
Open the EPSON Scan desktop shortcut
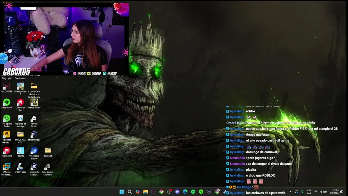point(20,168)
